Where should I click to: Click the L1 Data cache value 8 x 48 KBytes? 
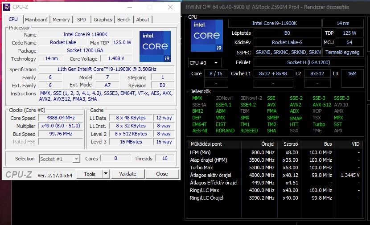pos(131,118)
